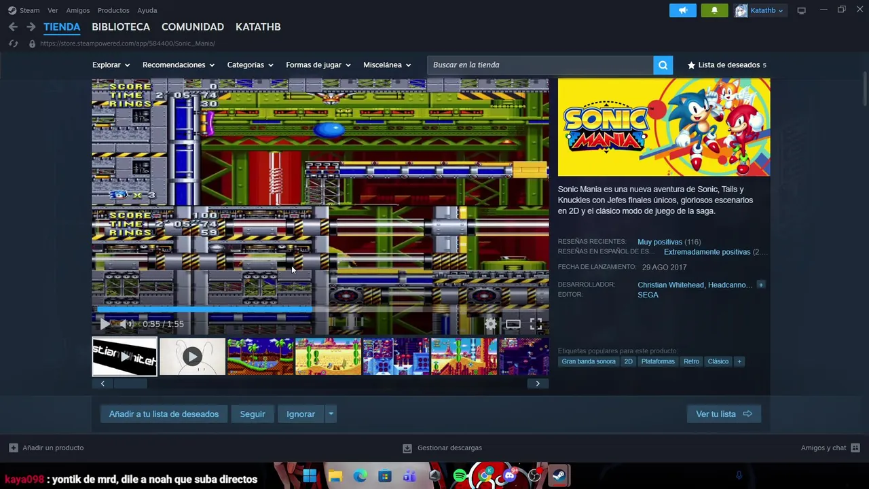Open the Lista de deseados wishlist

pyautogui.click(x=726, y=65)
